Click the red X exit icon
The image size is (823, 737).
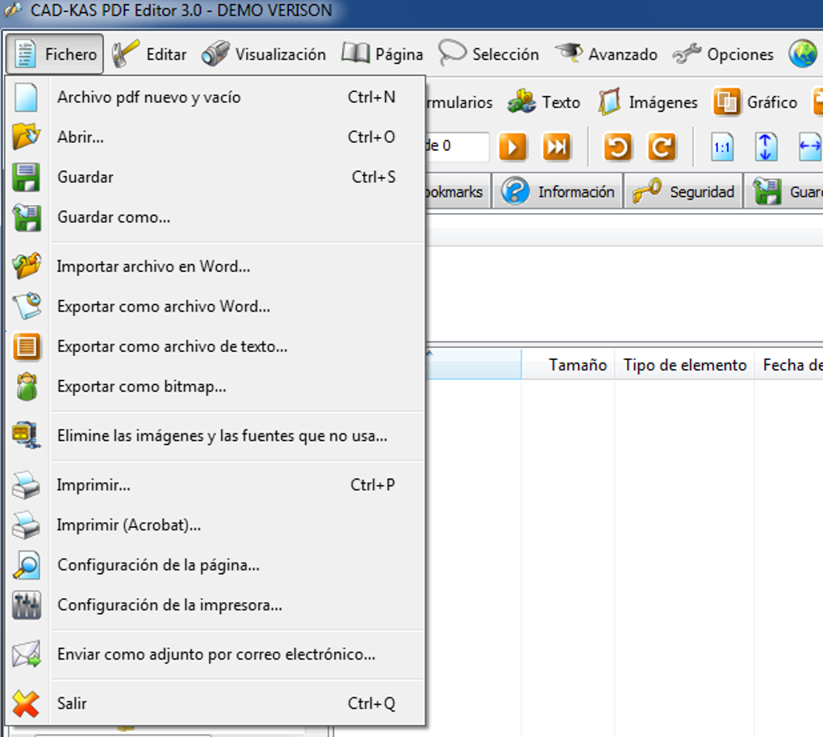click(27, 703)
